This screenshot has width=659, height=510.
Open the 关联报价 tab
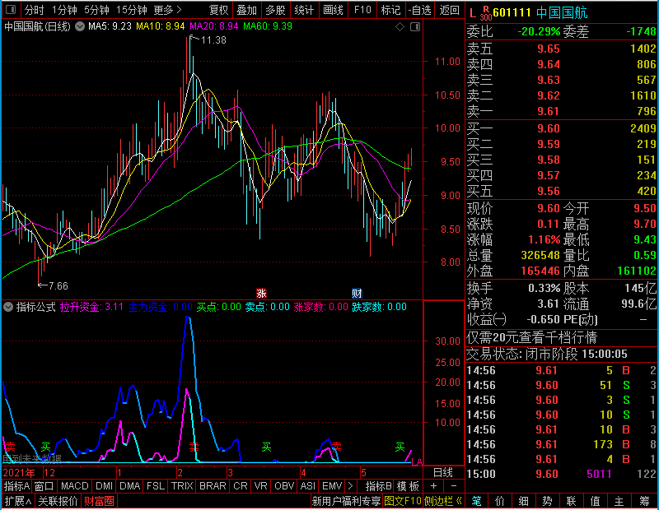tap(58, 501)
